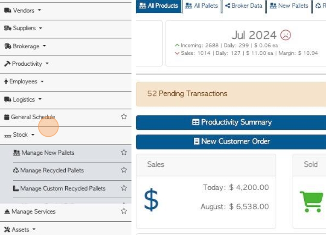
Task: Open the 52 Pending Transactions banner
Action: 231,94
